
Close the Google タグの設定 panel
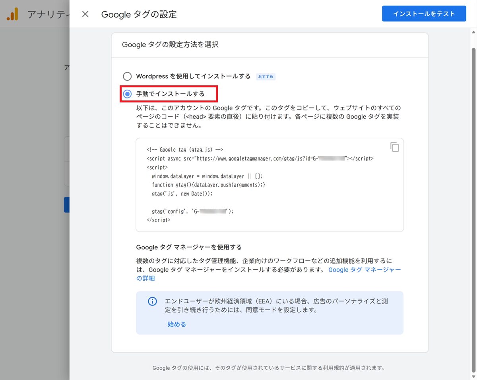[85, 14]
